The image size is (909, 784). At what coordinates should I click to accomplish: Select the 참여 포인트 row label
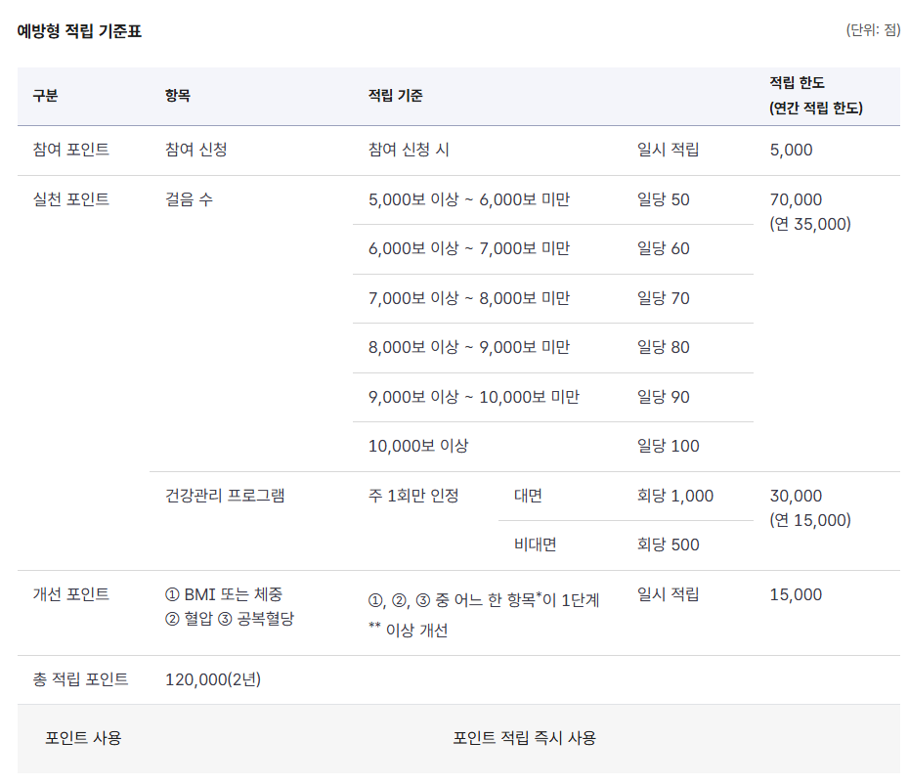point(70,150)
